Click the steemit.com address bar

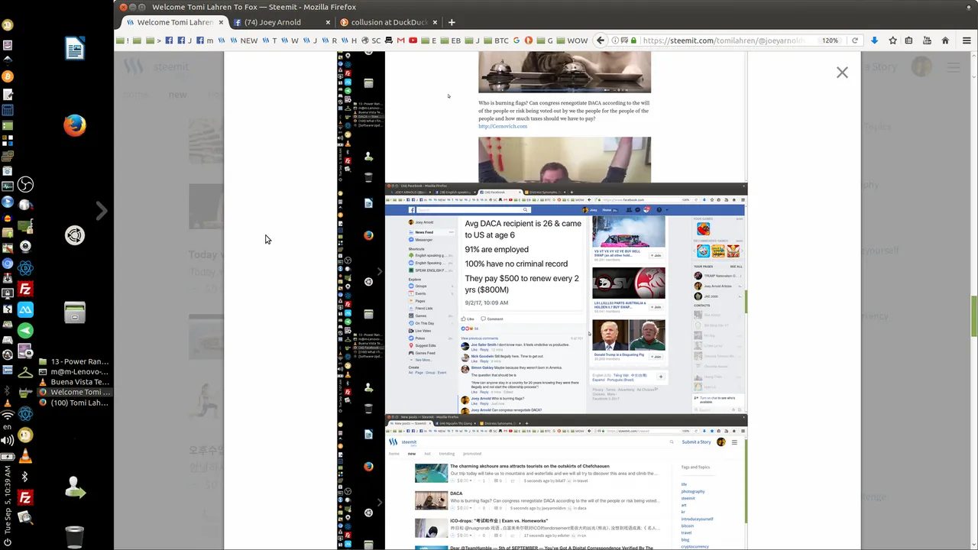click(x=722, y=40)
